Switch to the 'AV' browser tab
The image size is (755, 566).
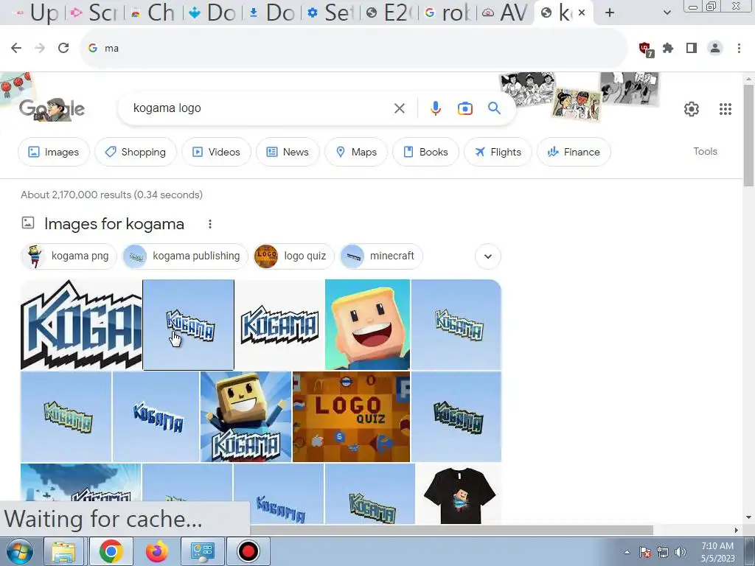[x=506, y=13]
